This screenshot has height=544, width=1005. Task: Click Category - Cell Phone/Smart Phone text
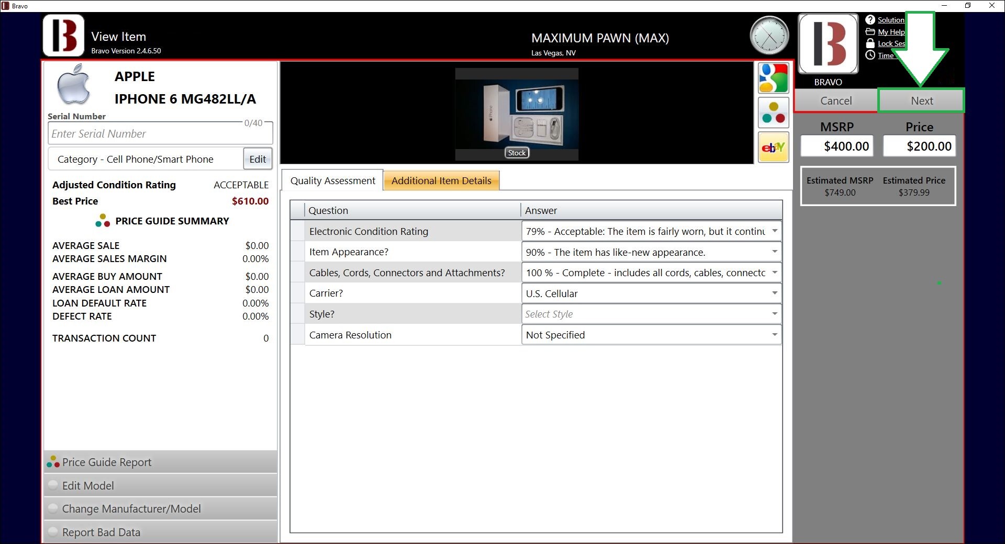pos(136,159)
